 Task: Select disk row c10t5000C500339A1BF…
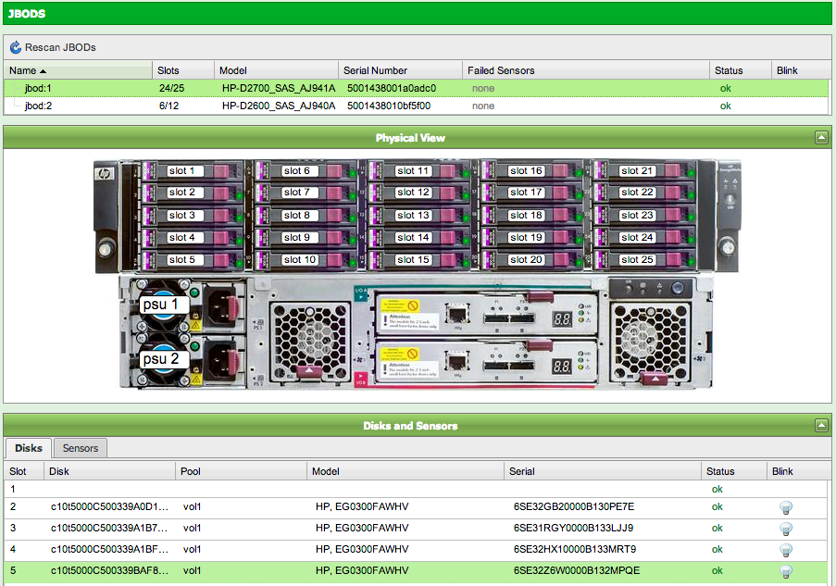click(417, 550)
